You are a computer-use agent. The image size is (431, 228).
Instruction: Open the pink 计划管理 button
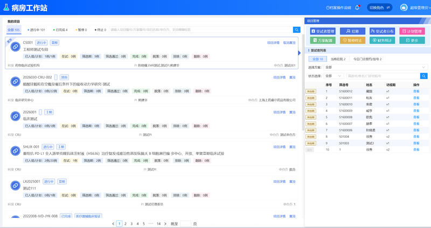click(x=412, y=31)
